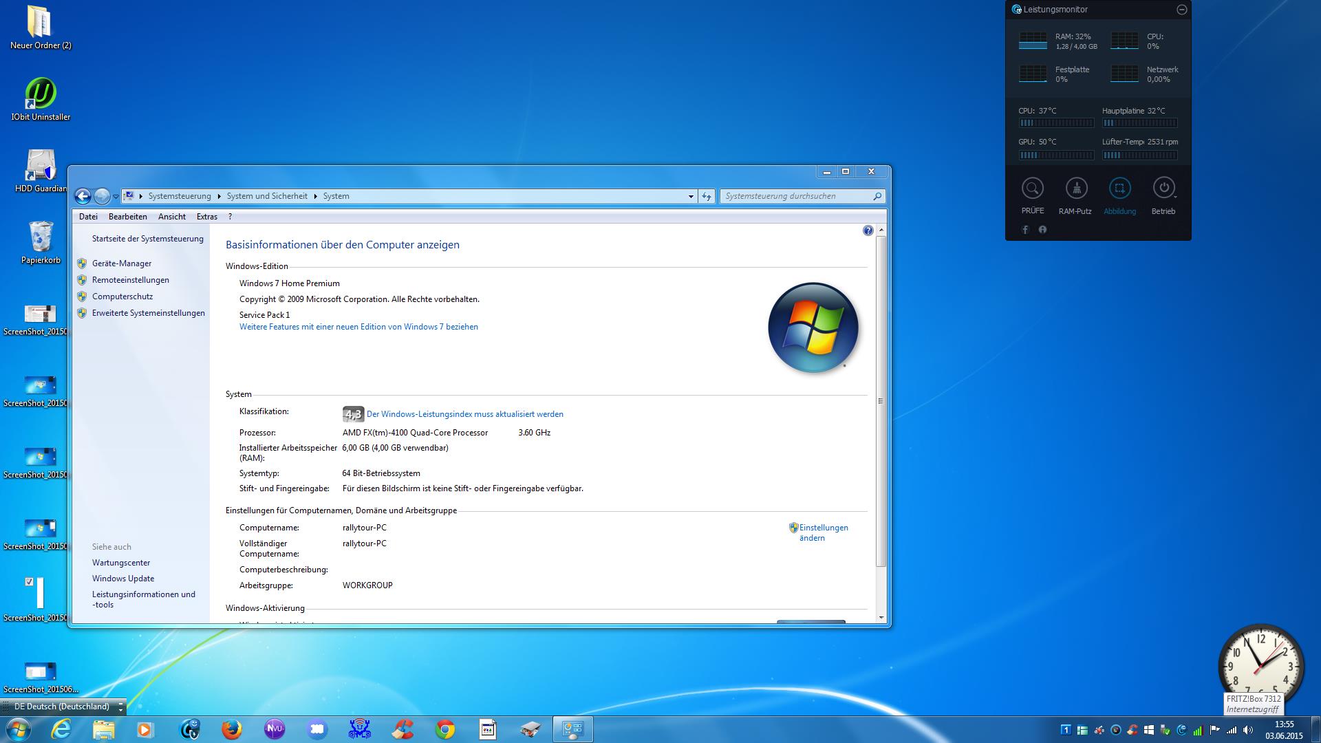Click the Action Center flag tray icon
This screenshot has width=1321, height=743.
(1214, 730)
